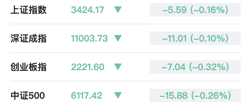Open the 深证成指 index name
The width and height of the screenshot is (251, 110).
coord(28,38)
